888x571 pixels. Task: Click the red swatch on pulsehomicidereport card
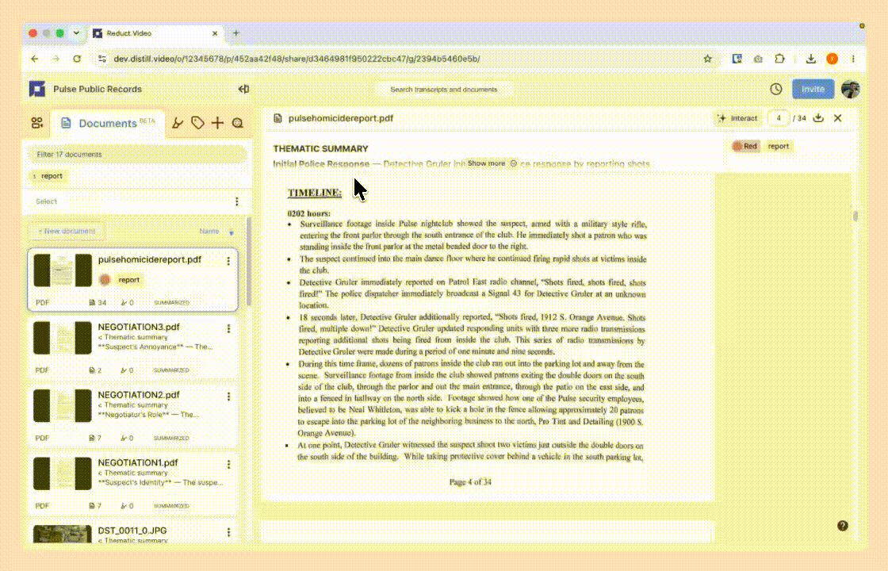click(105, 279)
